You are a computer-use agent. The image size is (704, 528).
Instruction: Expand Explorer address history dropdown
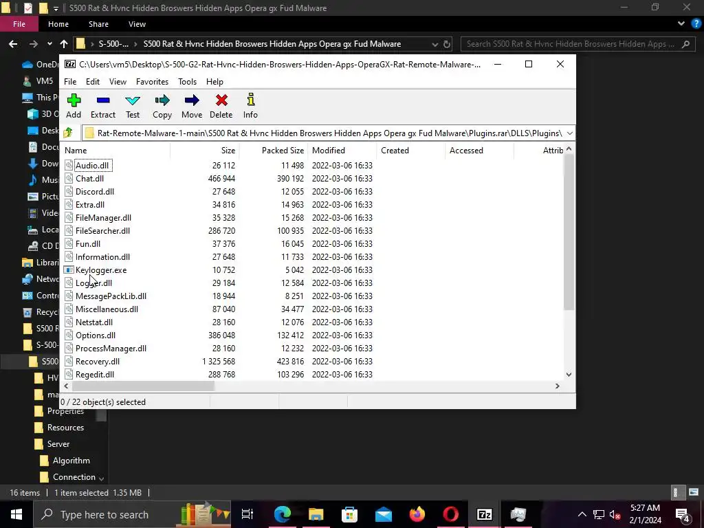(x=434, y=44)
